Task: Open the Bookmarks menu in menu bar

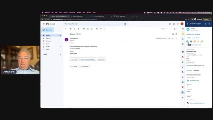Action: (72, 13)
